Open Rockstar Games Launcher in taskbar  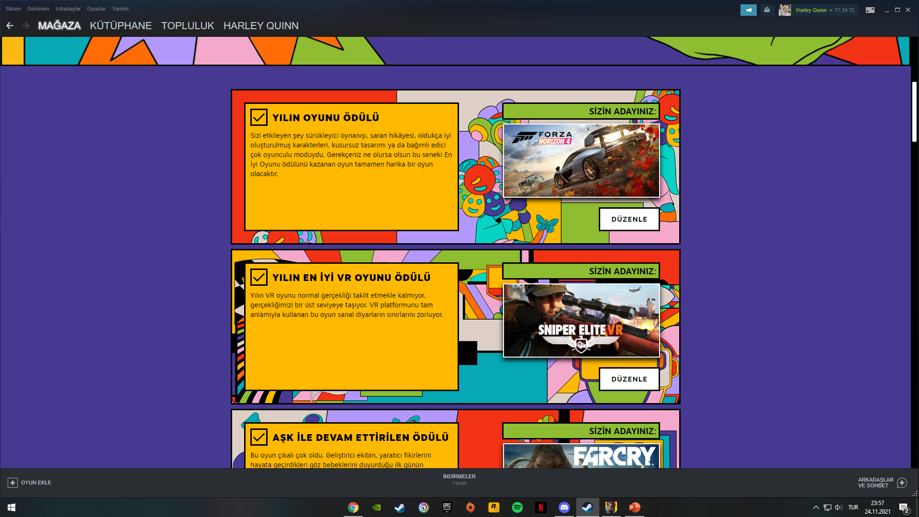click(x=494, y=507)
